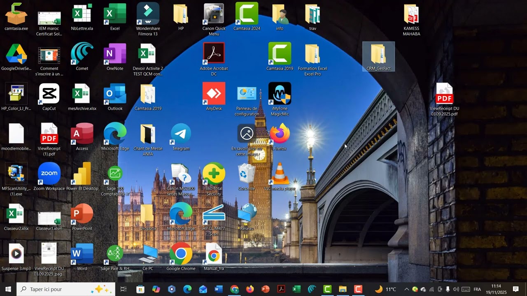Open the Zoom Workplace shortcut

coord(49,177)
